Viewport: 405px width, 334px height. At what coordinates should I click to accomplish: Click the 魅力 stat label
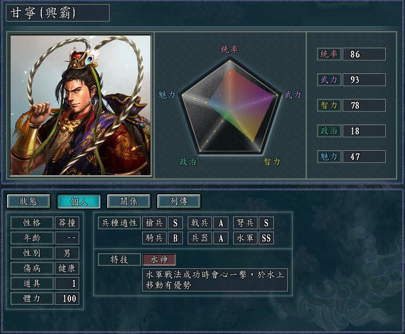point(329,157)
